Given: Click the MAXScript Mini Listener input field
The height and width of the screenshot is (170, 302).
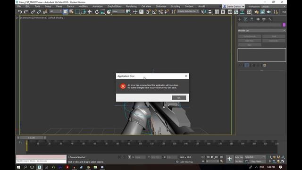Looking at the screenshot, I should (x=41, y=161).
